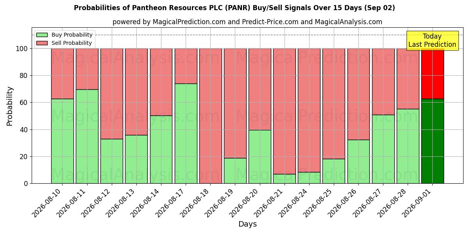This screenshot has height=234, width=469.
Task: Click the green buy bar for 2026-08-28
Action: (x=408, y=146)
